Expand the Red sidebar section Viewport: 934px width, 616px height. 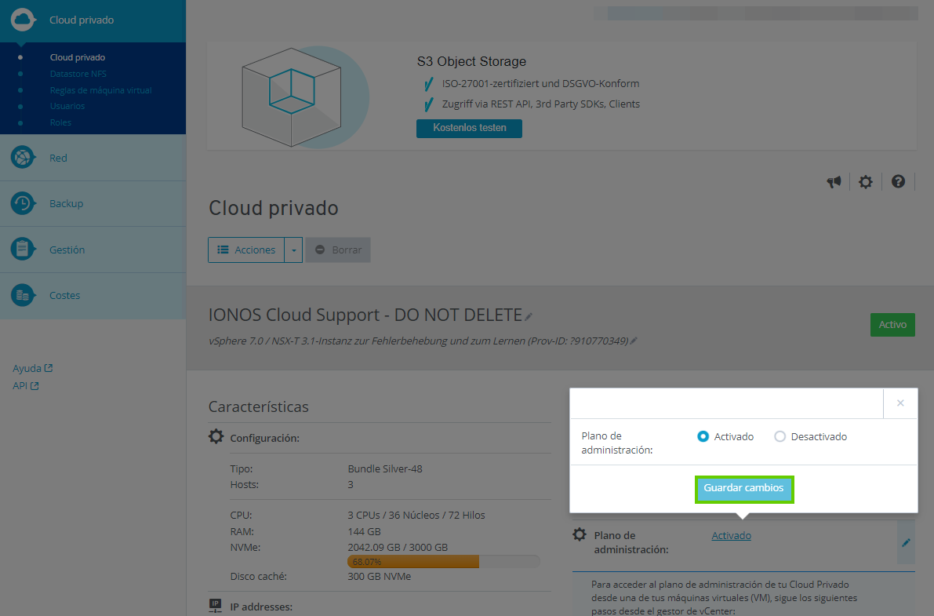93,158
